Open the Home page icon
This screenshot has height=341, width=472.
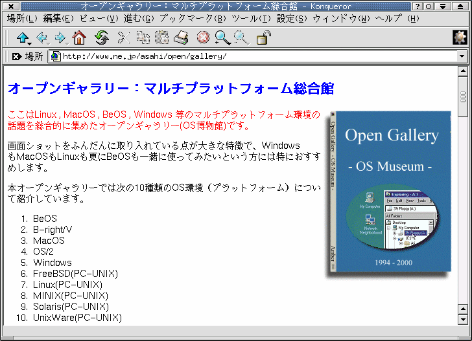(x=79, y=38)
